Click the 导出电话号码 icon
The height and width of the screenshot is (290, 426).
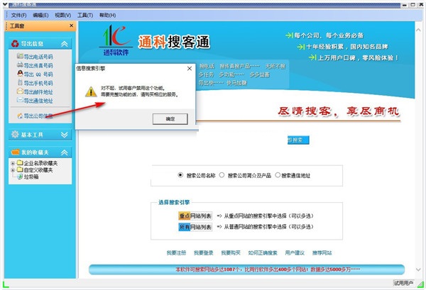point(20,56)
